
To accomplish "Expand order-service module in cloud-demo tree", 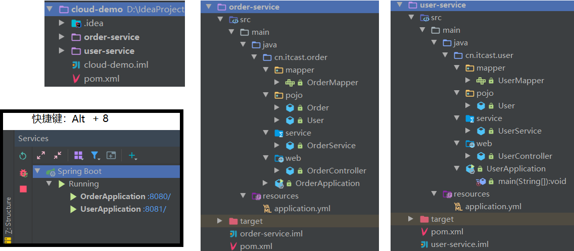I will pos(62,37).
